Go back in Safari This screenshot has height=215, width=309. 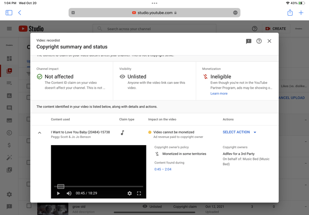[x=19, y=13]
